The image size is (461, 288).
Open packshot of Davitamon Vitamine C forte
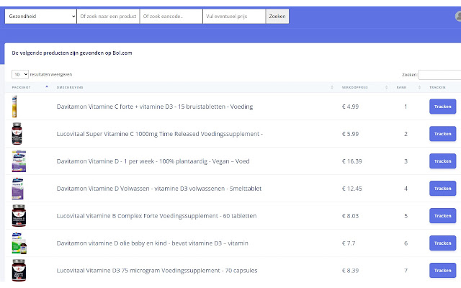click(x=14, y=107)
